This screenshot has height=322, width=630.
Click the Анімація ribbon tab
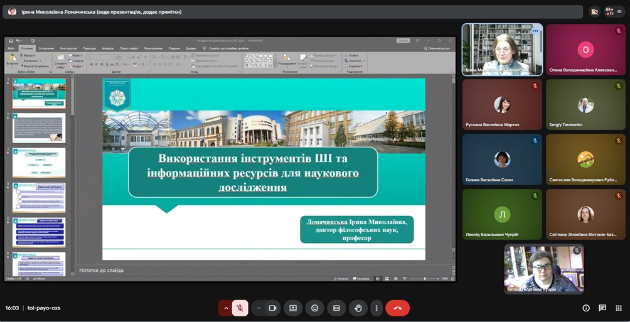pos(108,48)
